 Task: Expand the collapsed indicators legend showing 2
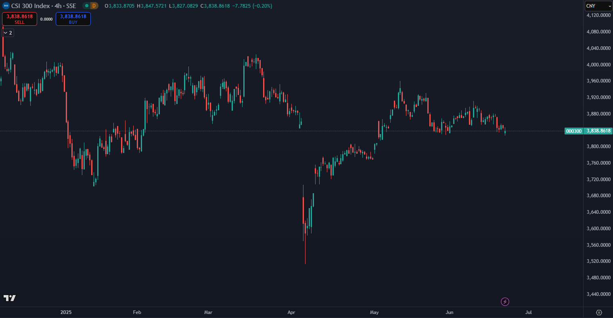[8, 33]
